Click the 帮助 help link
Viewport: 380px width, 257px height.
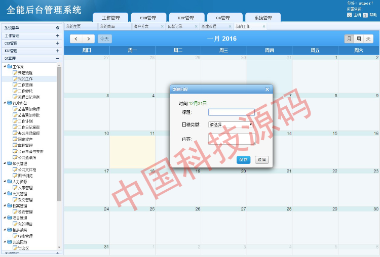point(373,15)
